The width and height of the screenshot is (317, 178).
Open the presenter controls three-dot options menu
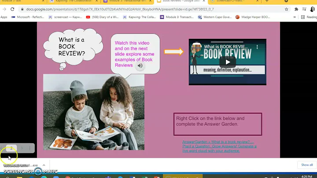point(30,148)
